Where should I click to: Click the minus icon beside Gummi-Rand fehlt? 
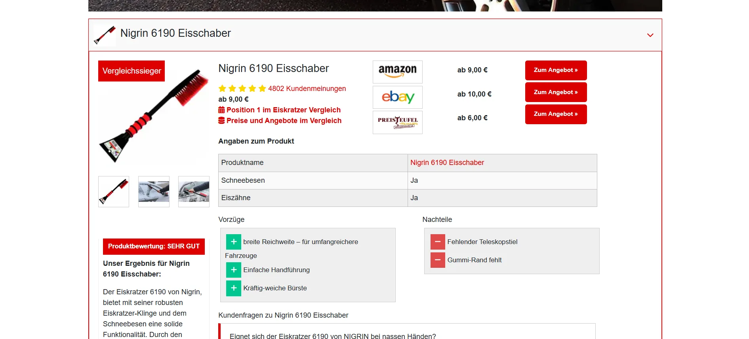(x=438, y=260)
